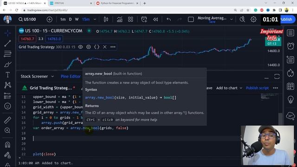Select the crosshair cursor tool
Viewport: 297px width, 167px height.
[x=7, y=33]
